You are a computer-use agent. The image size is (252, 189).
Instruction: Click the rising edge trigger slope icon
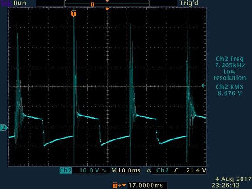[x=176, y=170]
